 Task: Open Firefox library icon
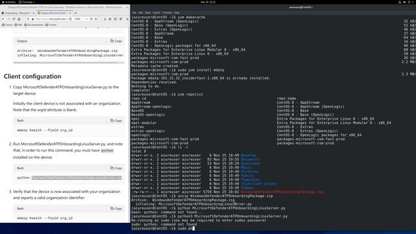(110, 19)
